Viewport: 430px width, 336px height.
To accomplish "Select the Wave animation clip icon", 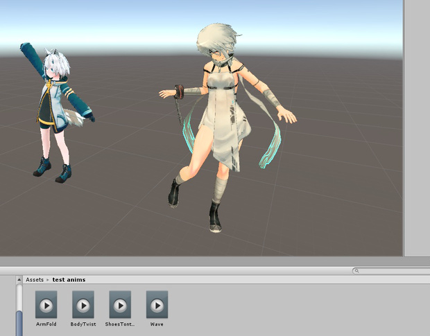I will click(x=157, y=304).
